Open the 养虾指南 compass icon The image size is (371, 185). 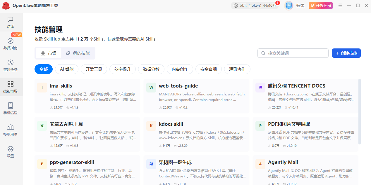tap(11, 41)
